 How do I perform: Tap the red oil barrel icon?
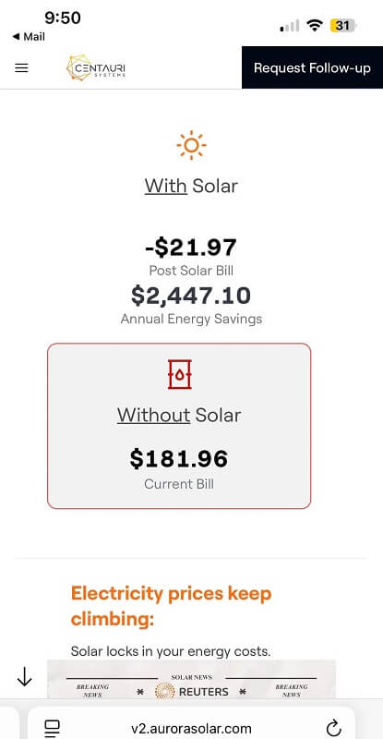coord(179,374)
